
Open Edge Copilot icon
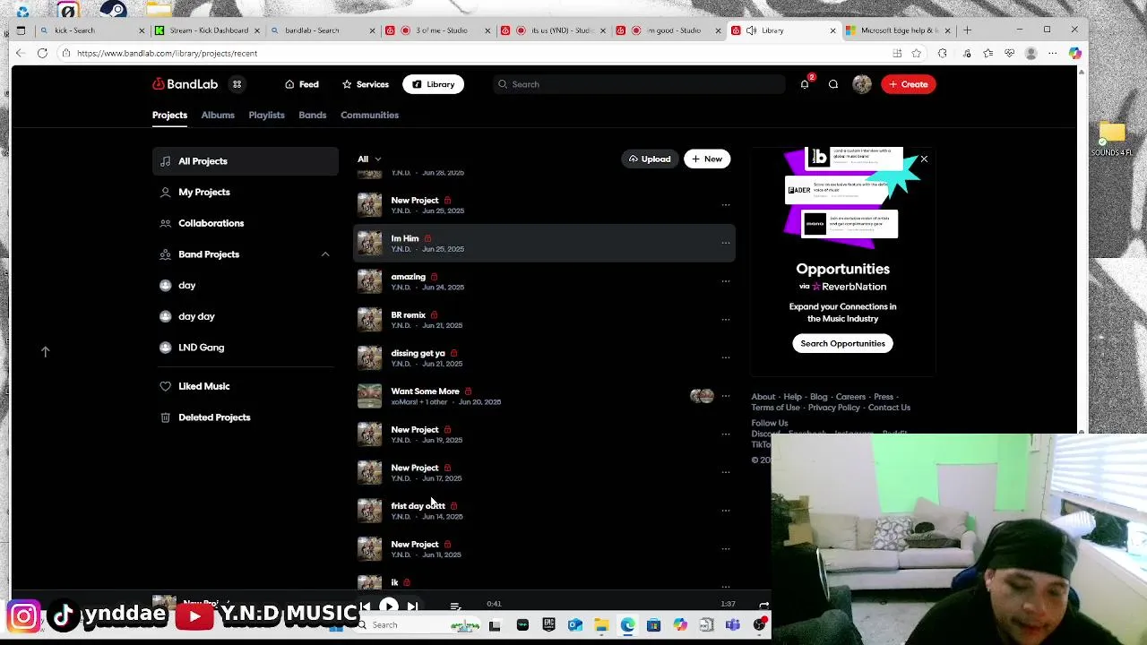[x=1074, y=53]
